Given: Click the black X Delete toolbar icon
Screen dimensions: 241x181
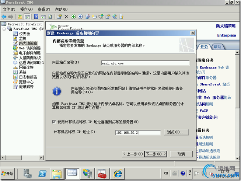Looking at the screenshot, I should pyautogui.click(x=66, y=17).
